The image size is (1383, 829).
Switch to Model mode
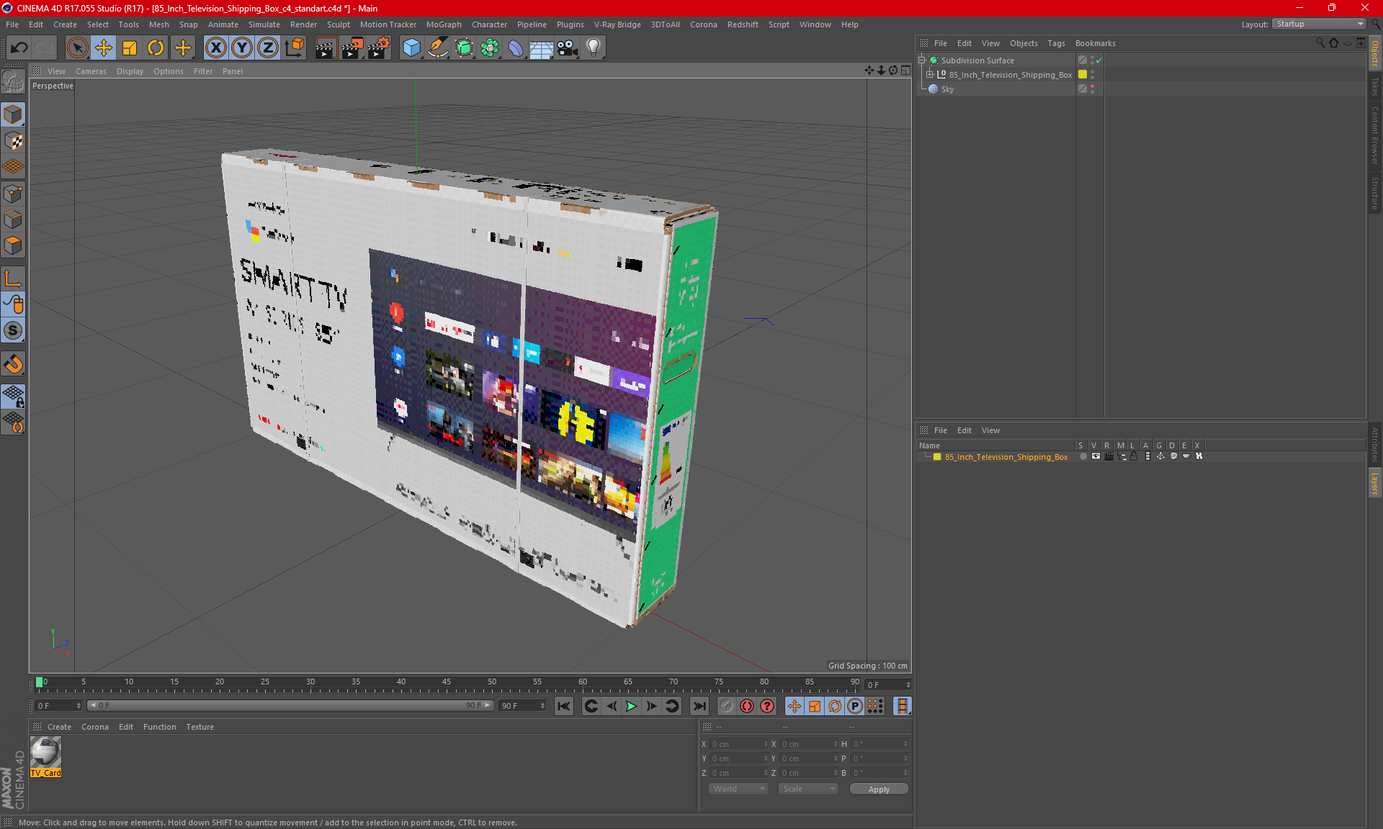point(14,115)
